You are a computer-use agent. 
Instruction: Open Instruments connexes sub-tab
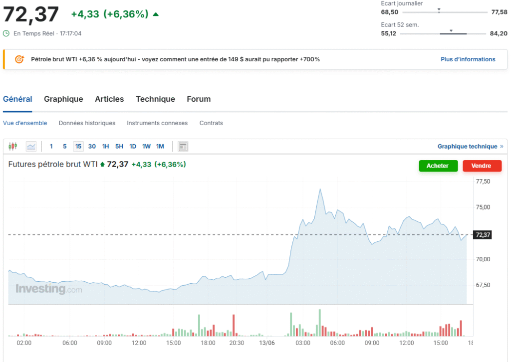157,123
